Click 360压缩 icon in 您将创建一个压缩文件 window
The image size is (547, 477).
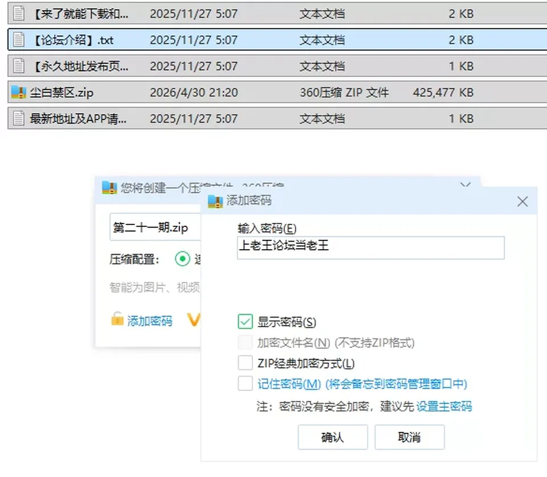[109, 187]
